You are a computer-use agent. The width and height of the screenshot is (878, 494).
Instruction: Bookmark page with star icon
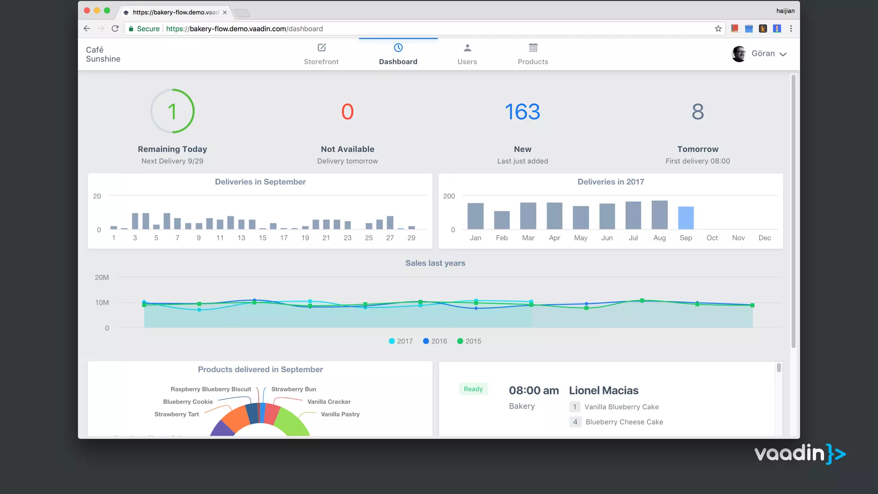point(718,29)
